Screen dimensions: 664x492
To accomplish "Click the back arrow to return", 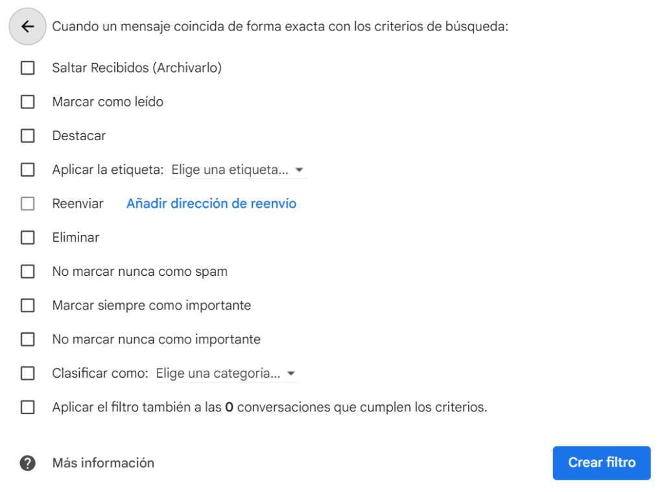I will point(27,26).
